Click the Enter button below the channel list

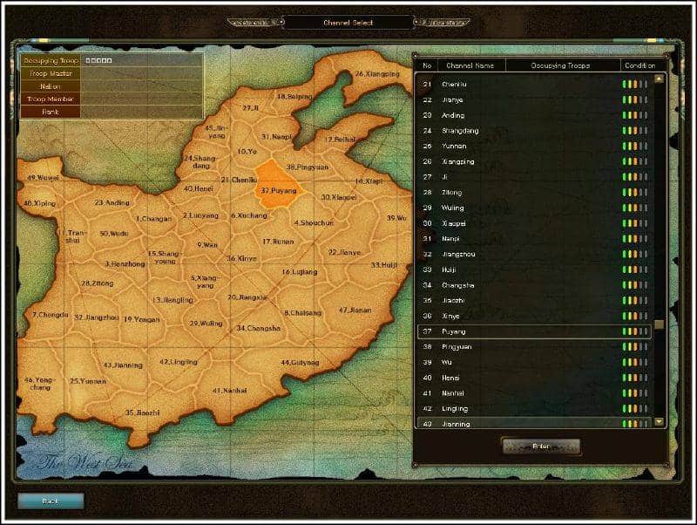[540, 447]
